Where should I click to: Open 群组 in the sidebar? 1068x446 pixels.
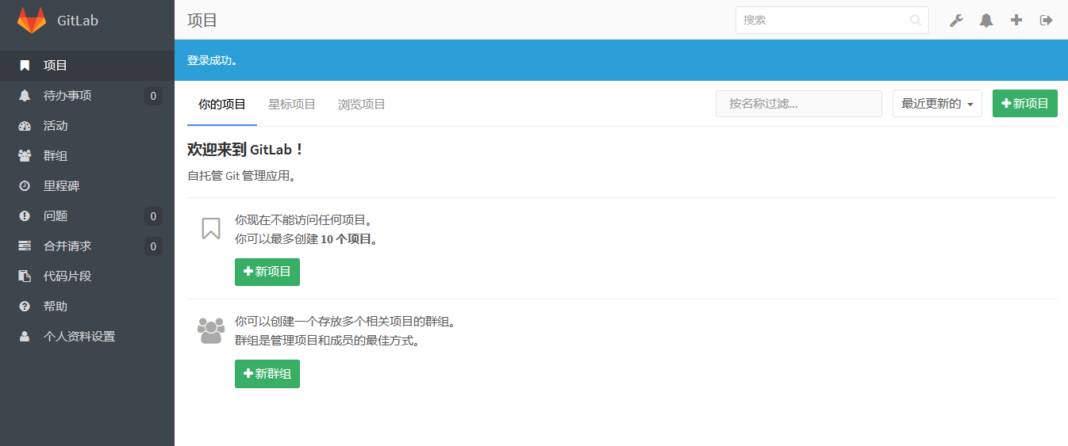pyautogui.click(x=87, y=156)
